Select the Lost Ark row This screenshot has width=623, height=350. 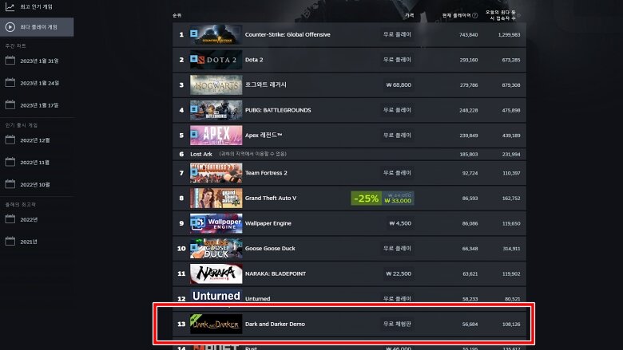(x=349, y=154)
